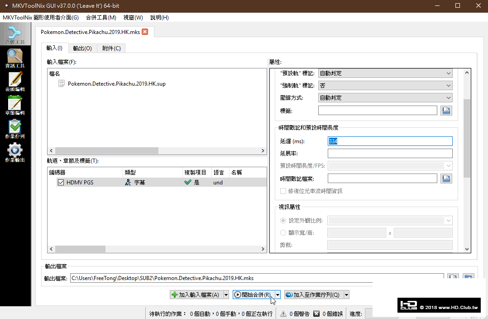Click the 語言 column header
488x319 pixels.
coord(220,172)
